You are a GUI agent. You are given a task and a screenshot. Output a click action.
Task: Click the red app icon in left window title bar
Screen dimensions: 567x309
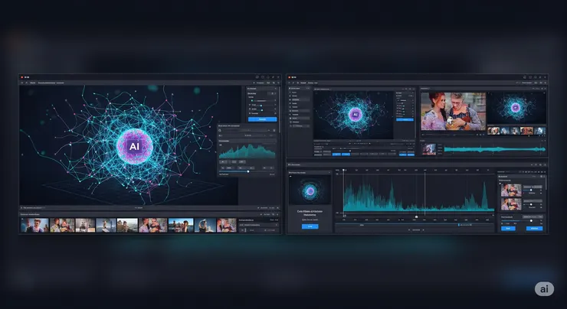(21, 77)
